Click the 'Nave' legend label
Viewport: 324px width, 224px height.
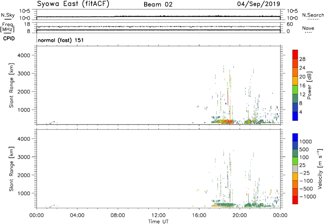point(308,28)
